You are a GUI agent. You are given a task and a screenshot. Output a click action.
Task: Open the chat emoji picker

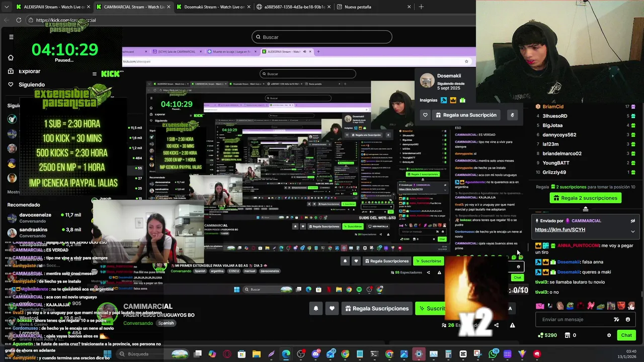tap(627, 319)
